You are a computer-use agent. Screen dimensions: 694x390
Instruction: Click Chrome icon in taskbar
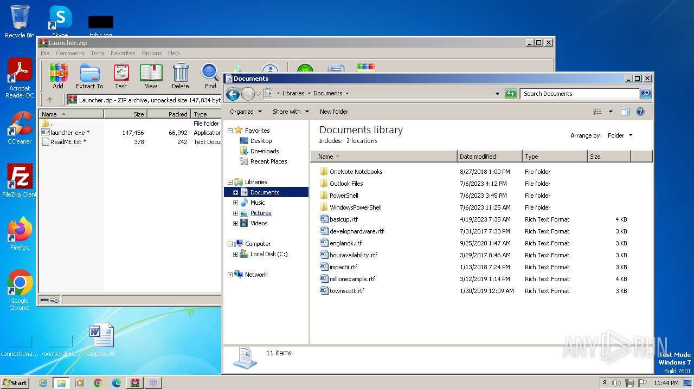click(98, 383)
